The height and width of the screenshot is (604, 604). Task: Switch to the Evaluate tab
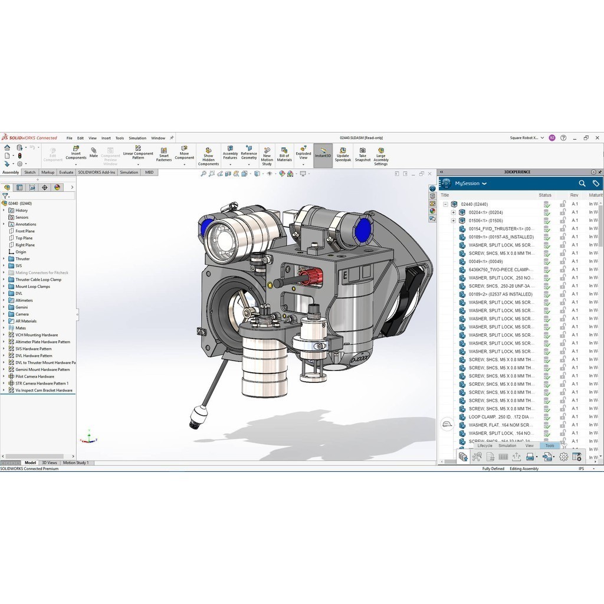pos(66,172)
